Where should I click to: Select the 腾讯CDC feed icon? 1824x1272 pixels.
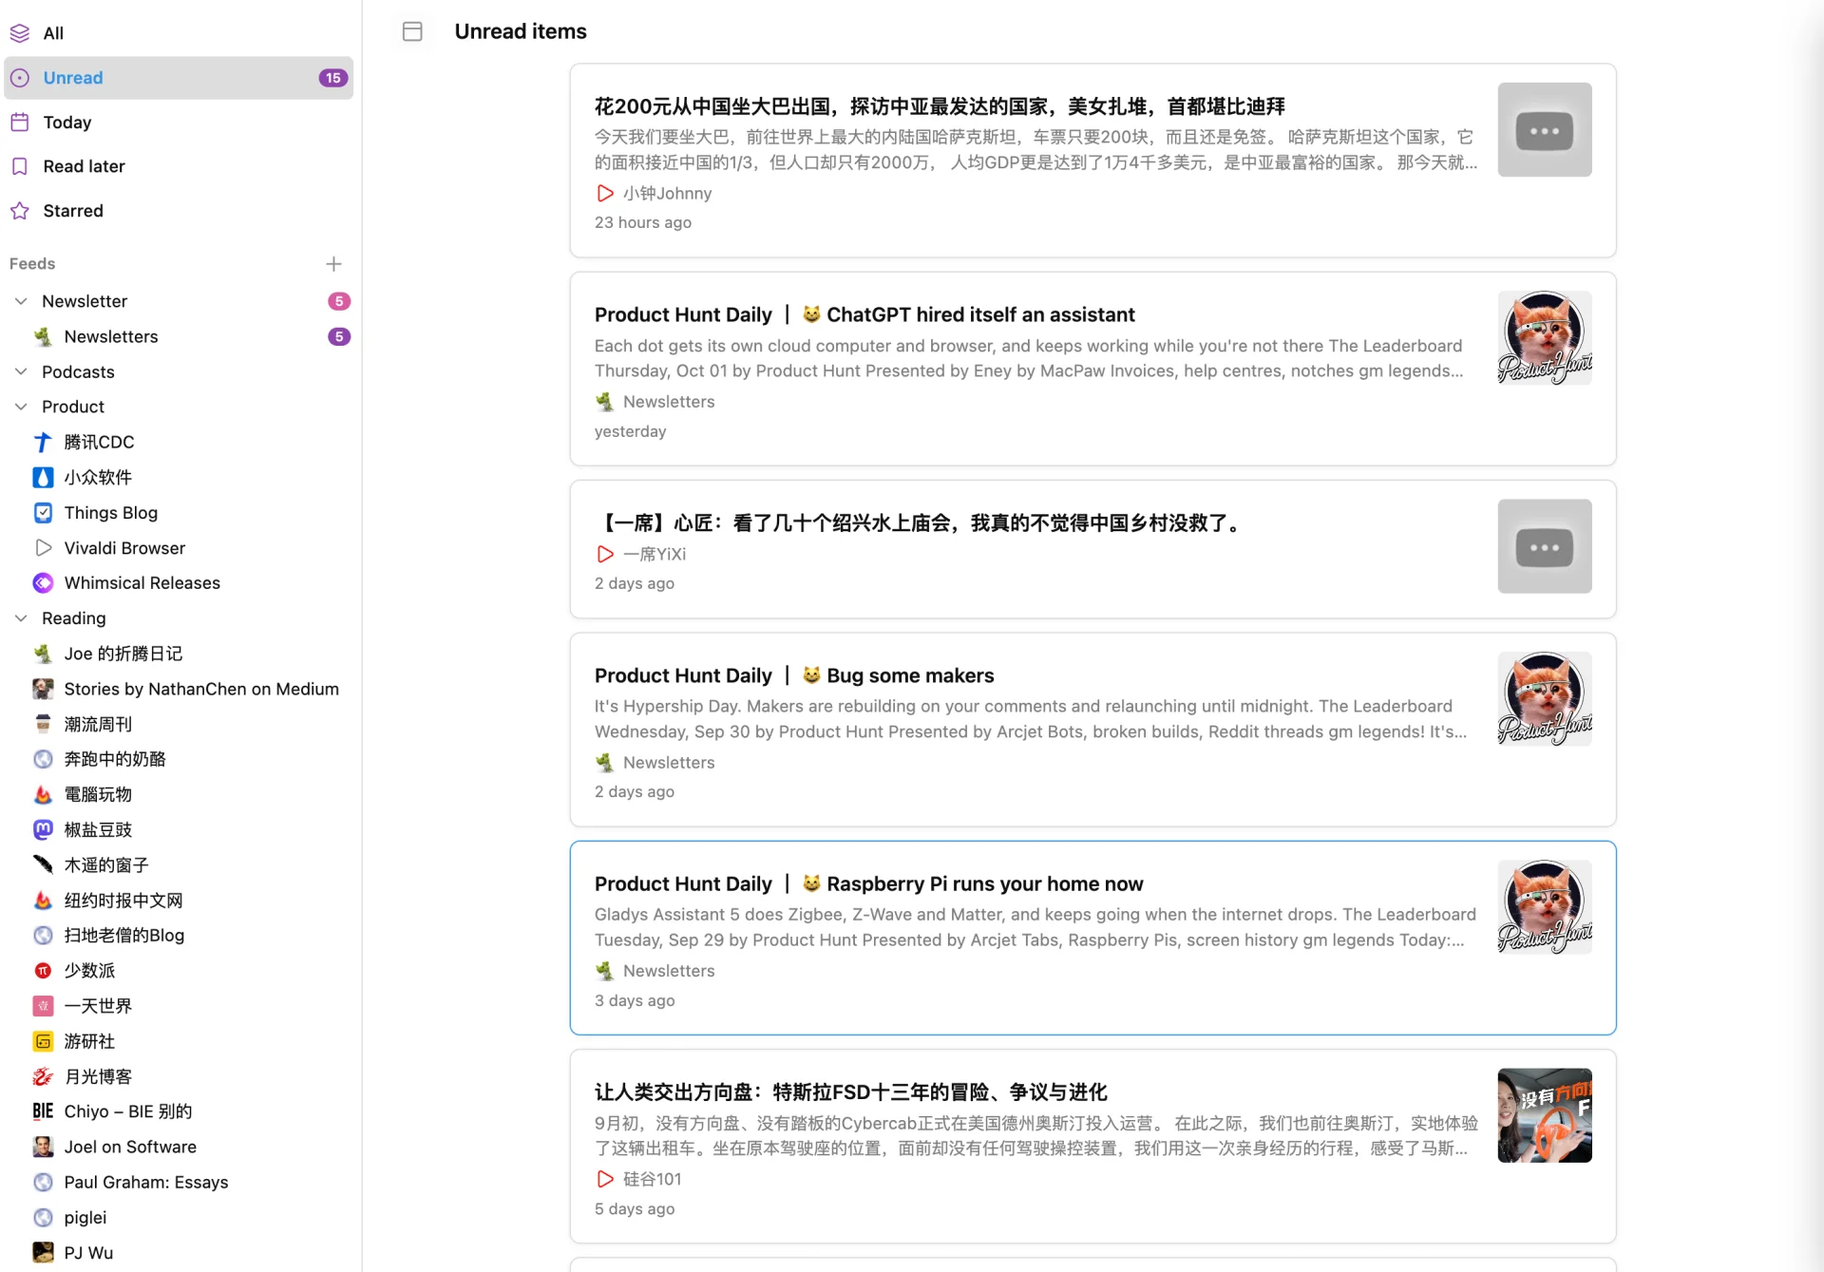click(x=43, y=442)
